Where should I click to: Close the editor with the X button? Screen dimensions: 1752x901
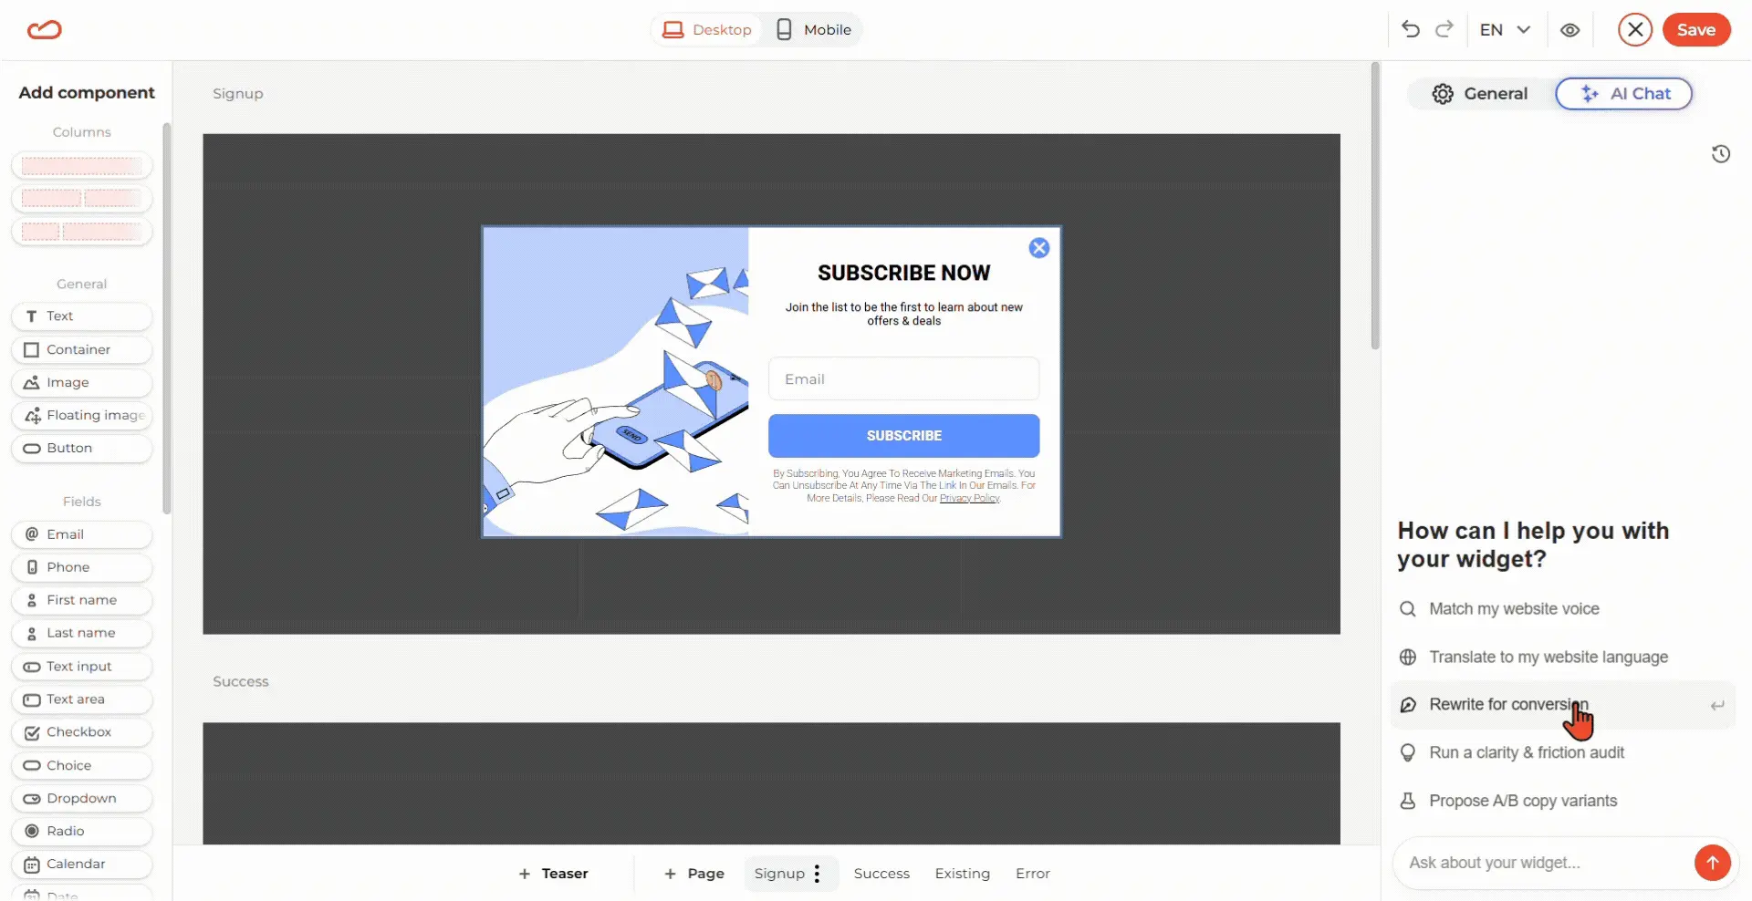(x=1635, y=29)
